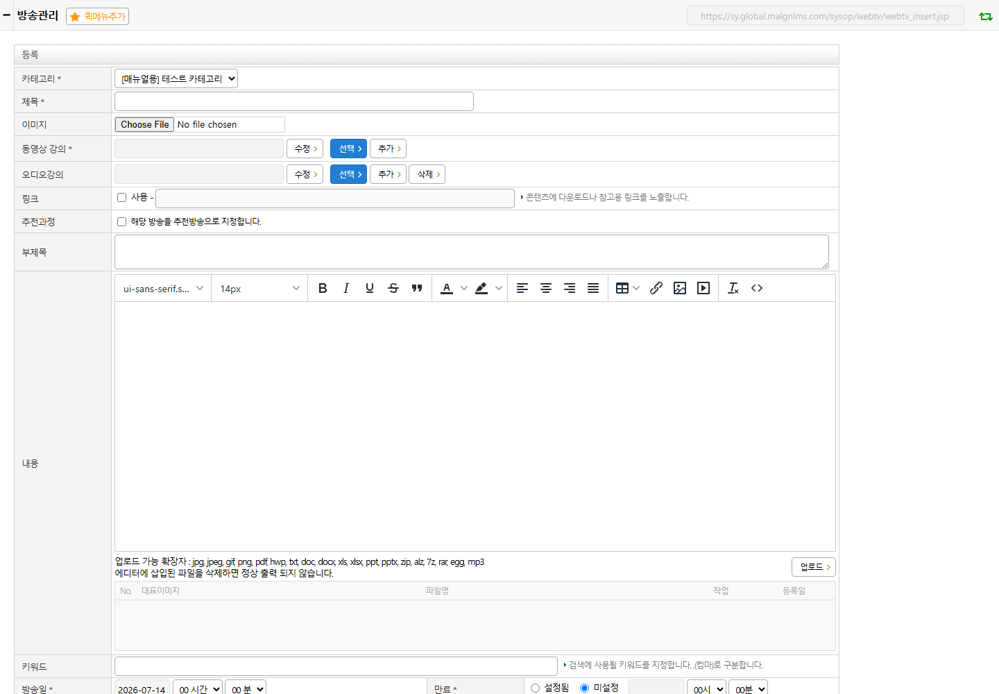Enable the 링크 사용 checkbox
This screenshot has height=694, width=999.
122,198
